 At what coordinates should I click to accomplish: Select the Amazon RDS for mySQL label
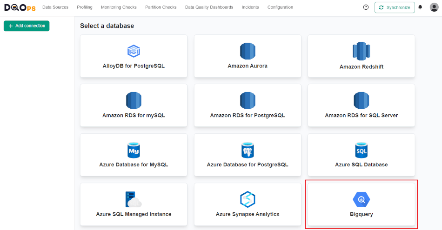(134, 115)
